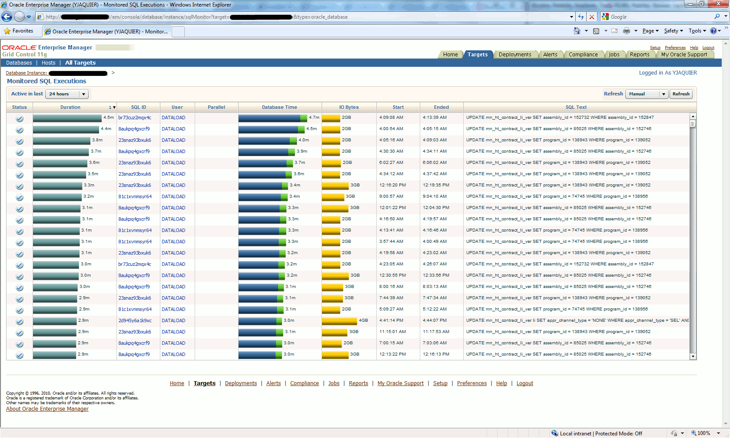Click the search magnifier icon
Image resolution: width=730 pixels, height=438 pixels.
point(717,16)
